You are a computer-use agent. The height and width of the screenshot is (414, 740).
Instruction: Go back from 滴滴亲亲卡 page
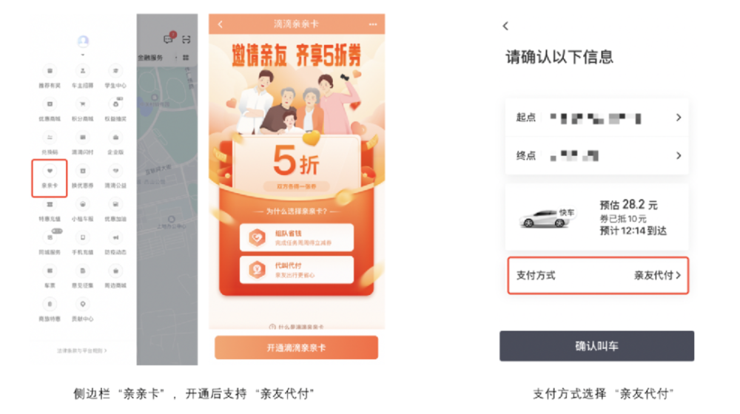coord(221,24)
